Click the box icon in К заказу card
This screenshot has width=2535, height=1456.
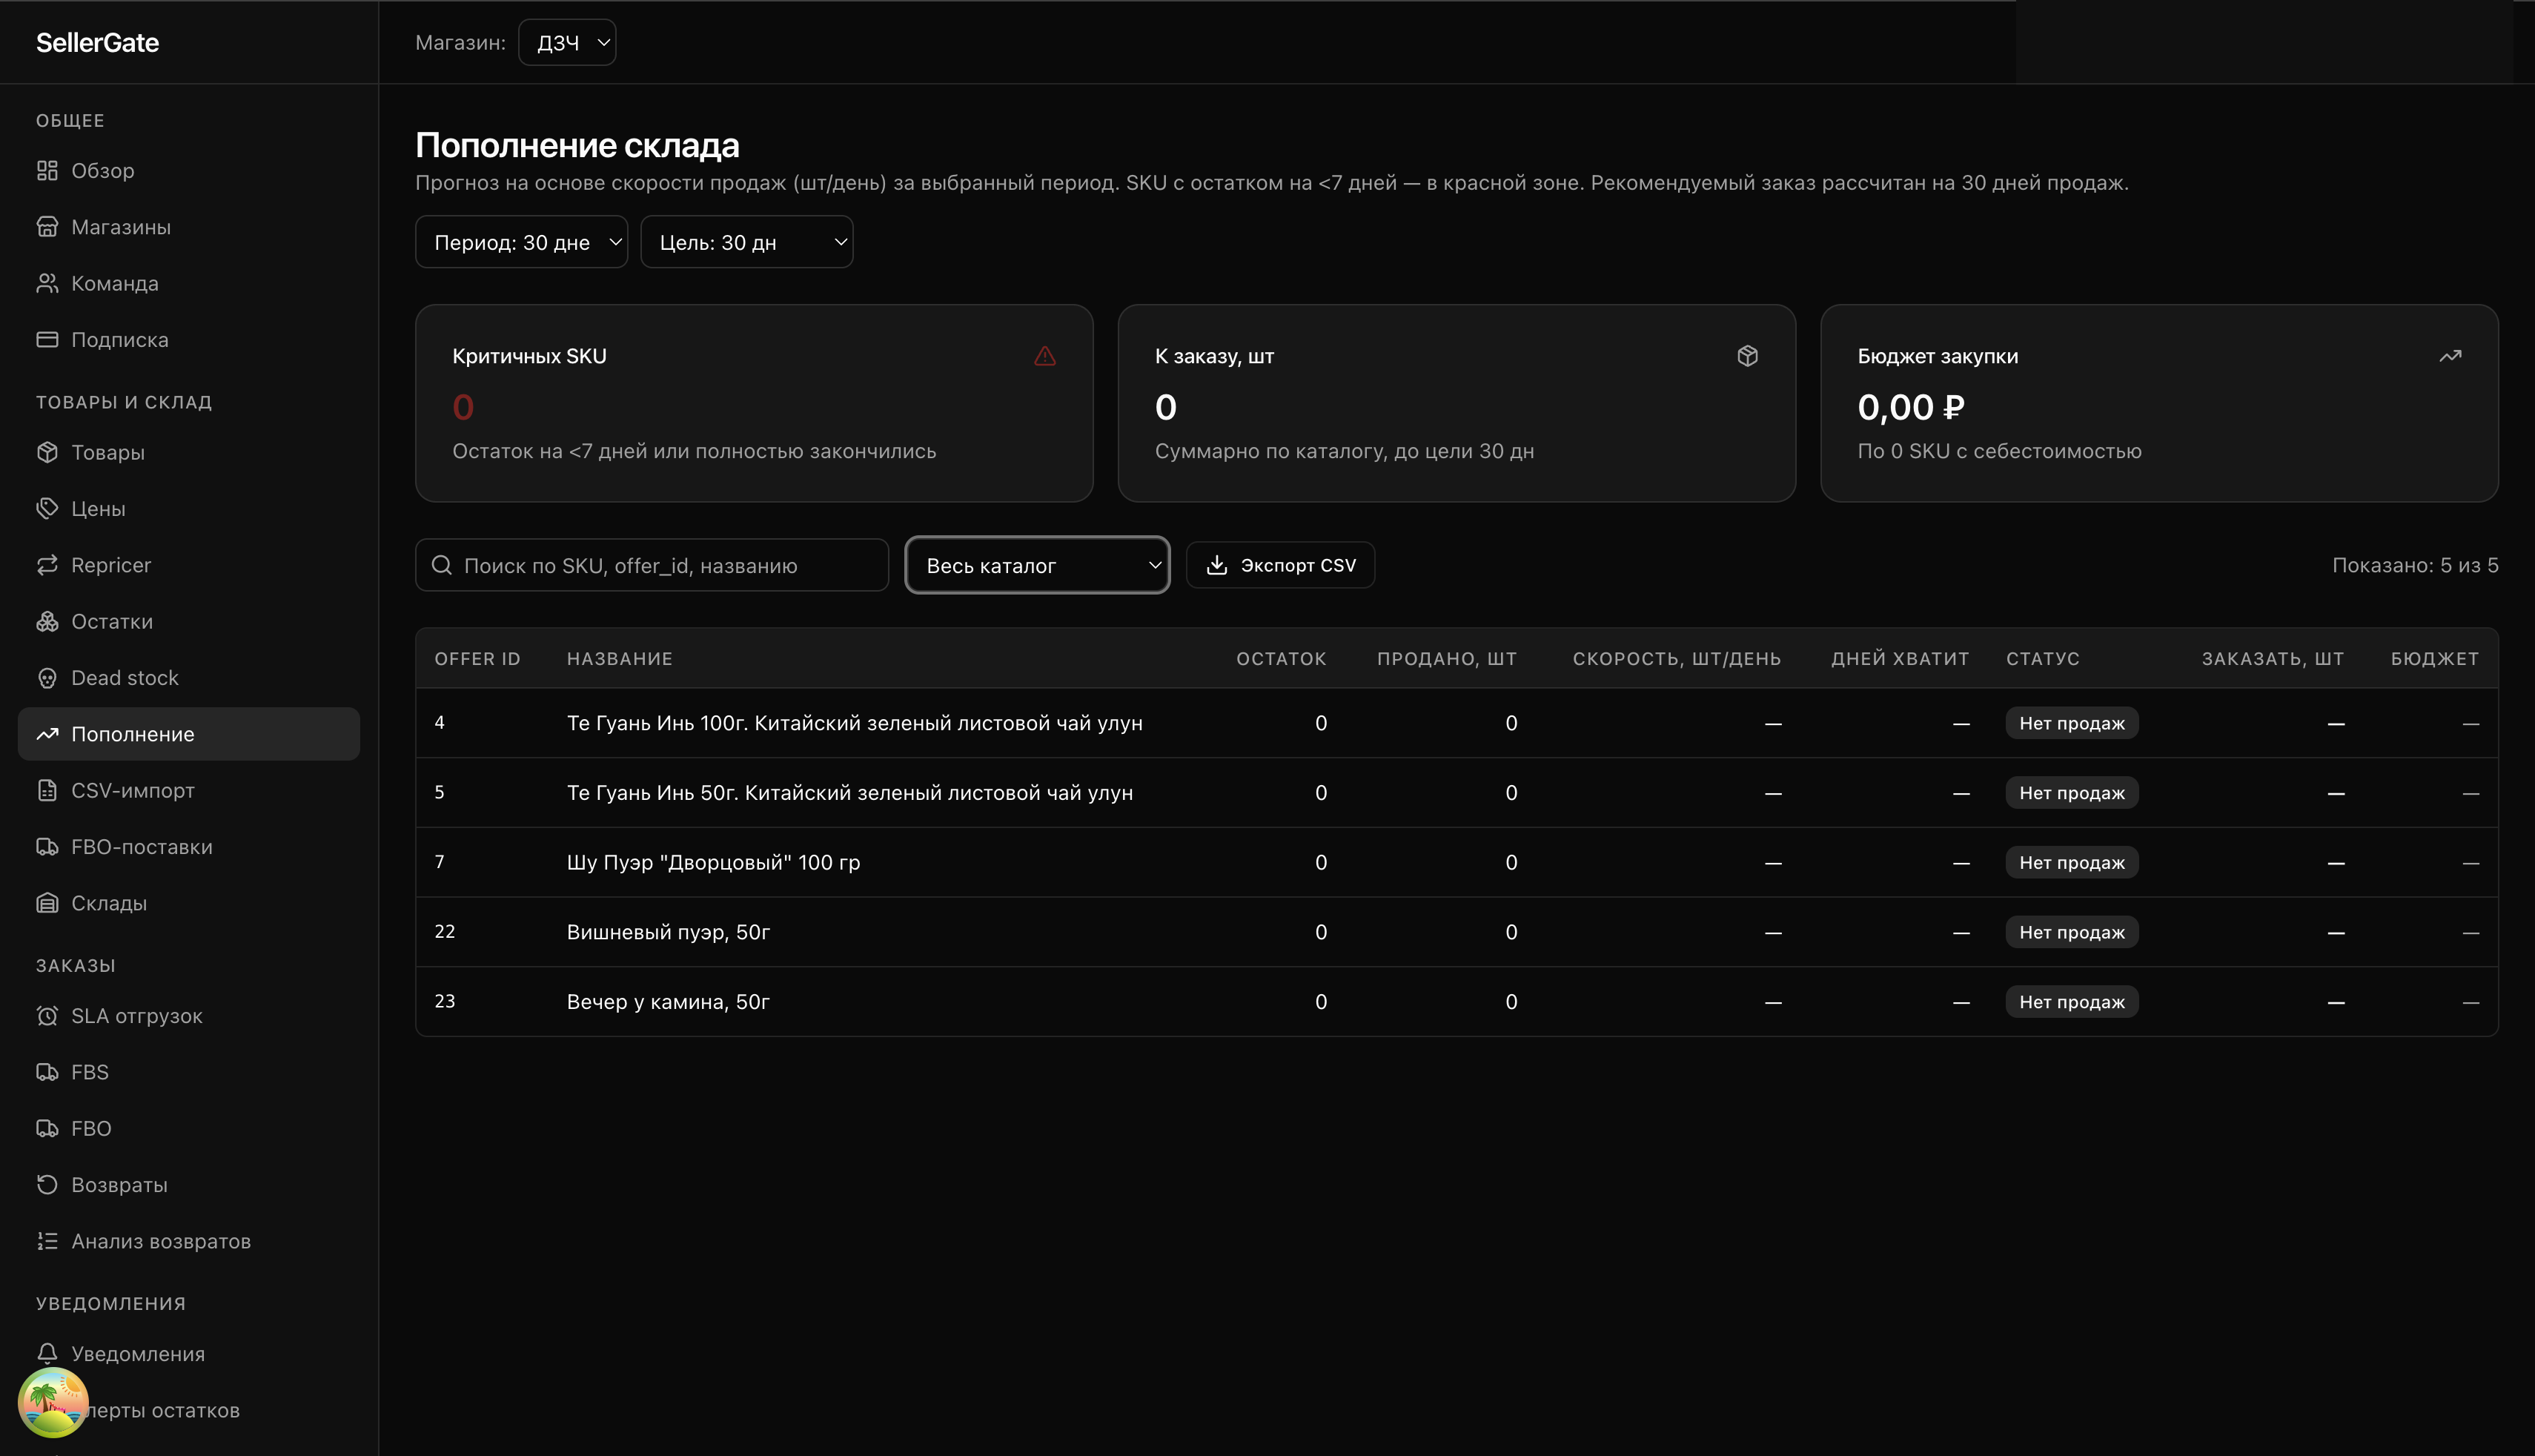tap(1747, 356)
